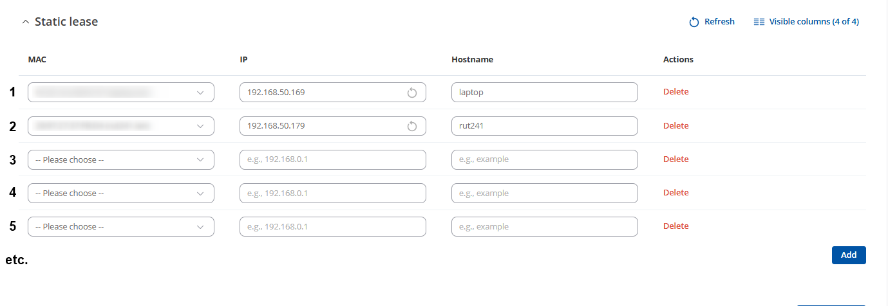The height and width of the screenshot is (306, 888).
Task: Click the Refresh icon at top right
Action: pyautogui.click(x=694, y=22)
